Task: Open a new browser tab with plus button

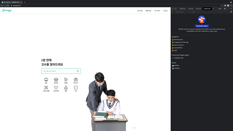Action: (25, 2)
